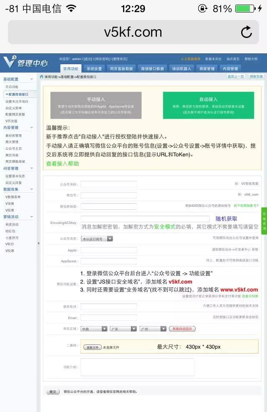Open the 中国 country dropdown
This screenshot has width=267, height=412.
(94, 329)
